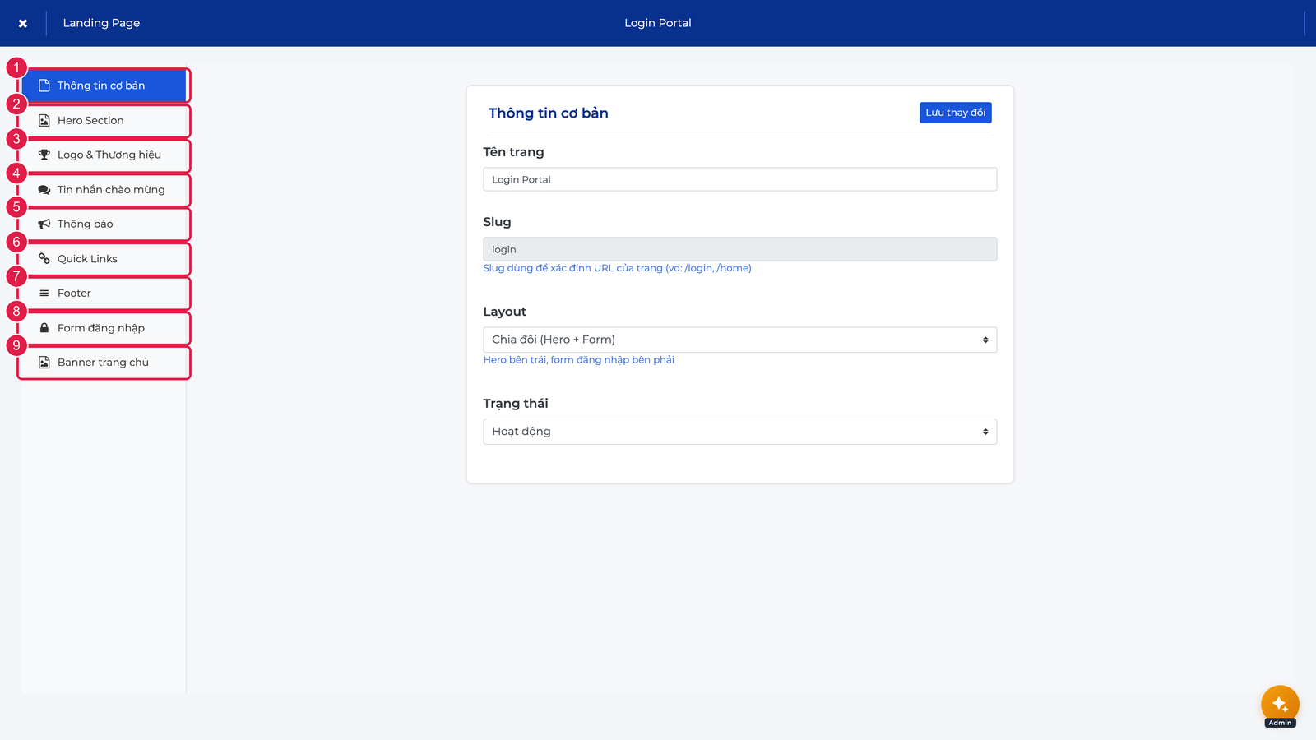Expand the Layout dropdown Chia đôi (Hero + Form)

739,340
